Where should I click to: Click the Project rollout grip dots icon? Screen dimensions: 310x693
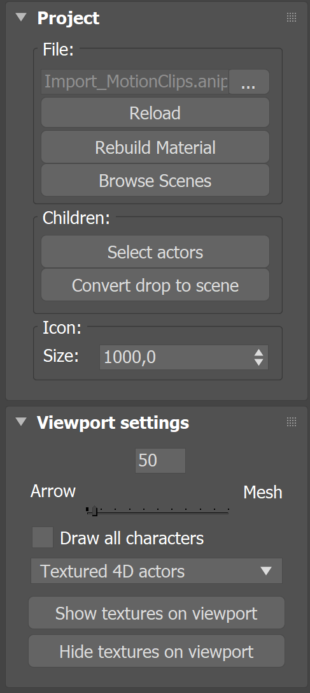pos(292,18)
